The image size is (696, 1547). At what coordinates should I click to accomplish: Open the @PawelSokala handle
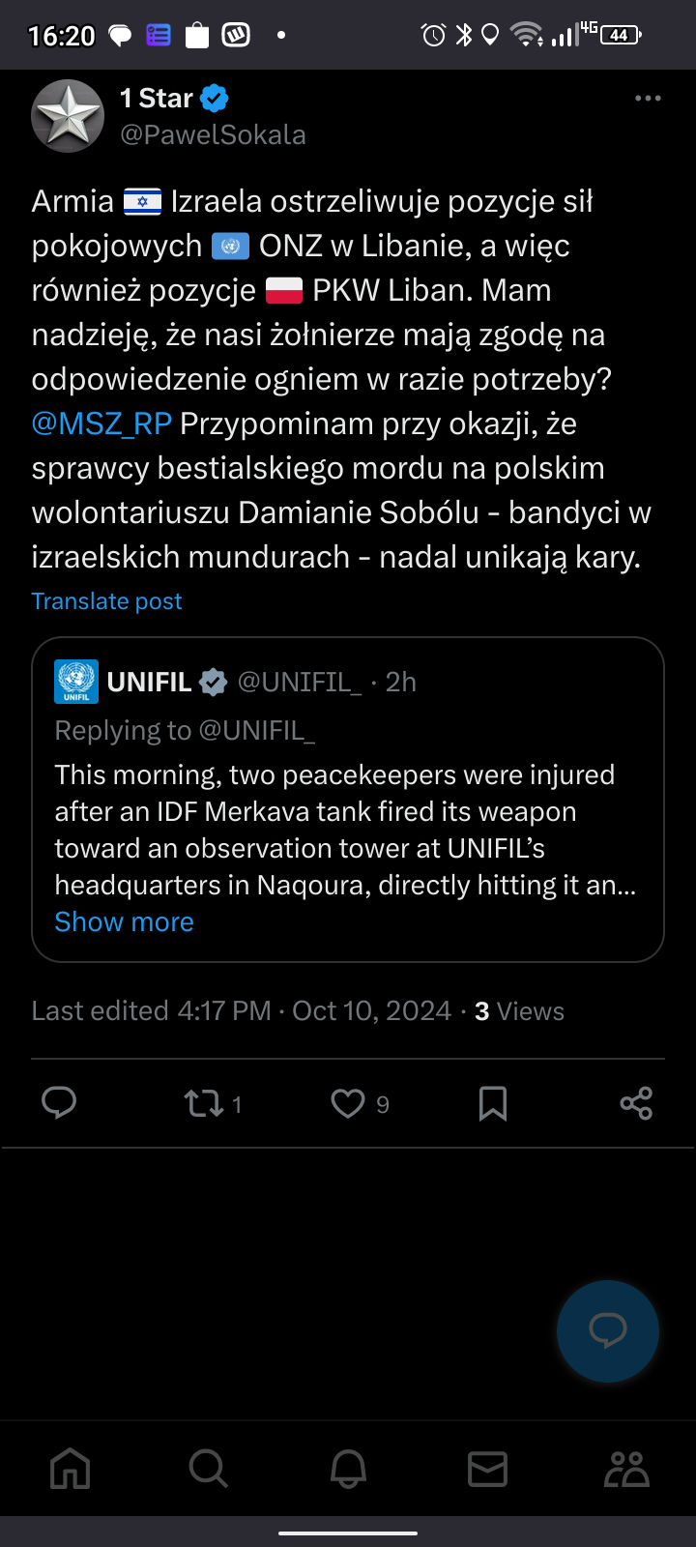point(213,135)
